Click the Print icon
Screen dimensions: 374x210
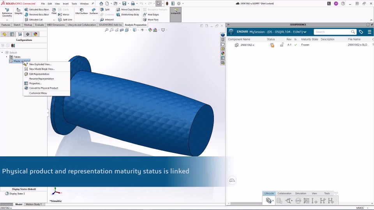[132, 3]
